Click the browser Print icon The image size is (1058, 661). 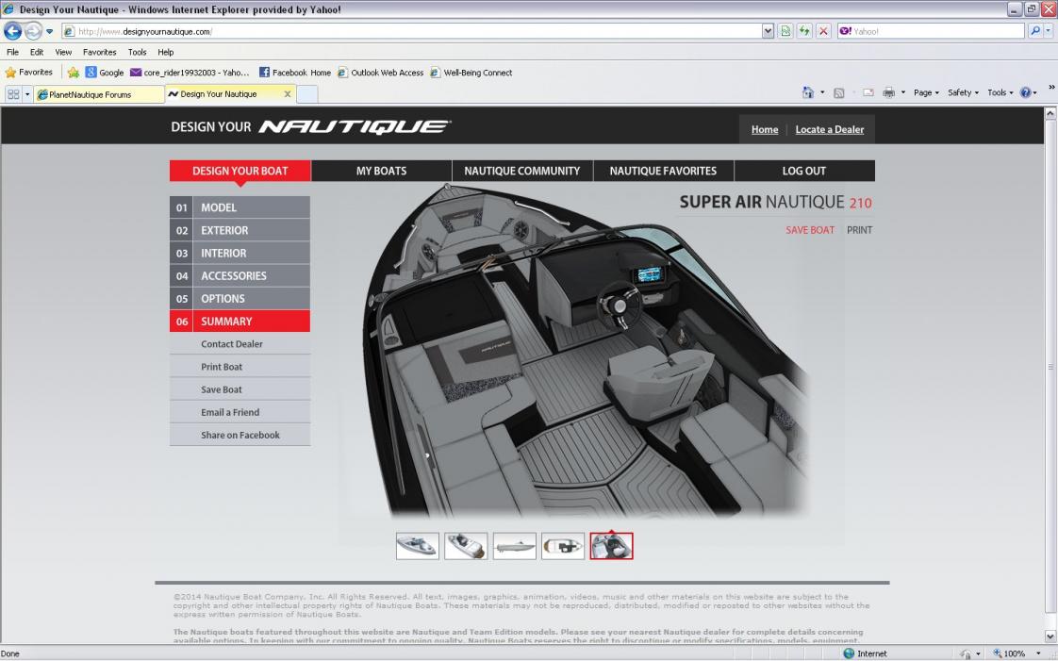coord(888,93)
